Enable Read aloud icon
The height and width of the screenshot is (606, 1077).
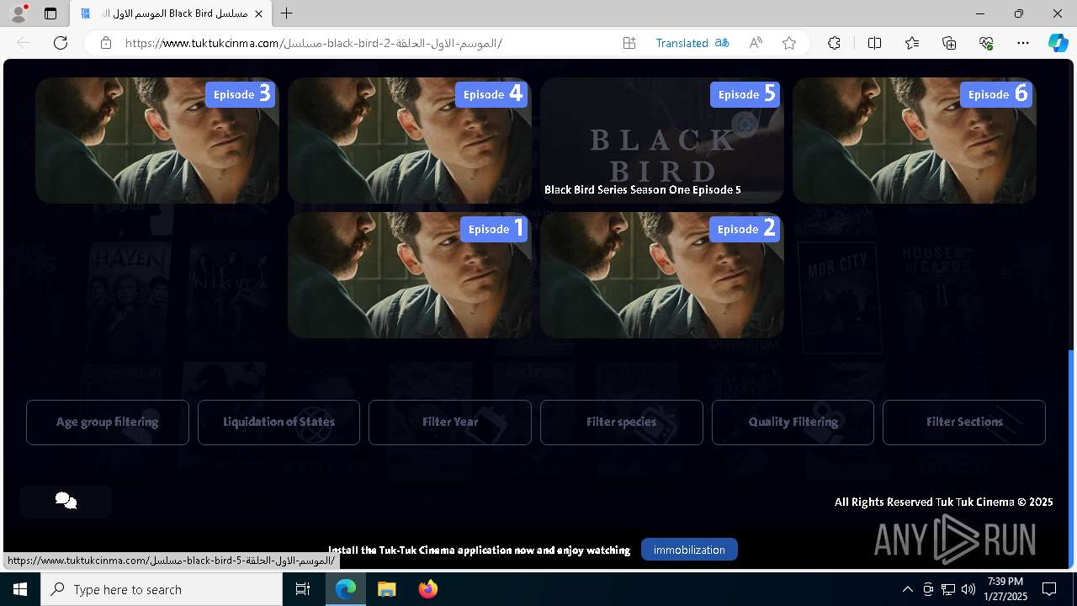pyautogui.click(x=756, y=43)
